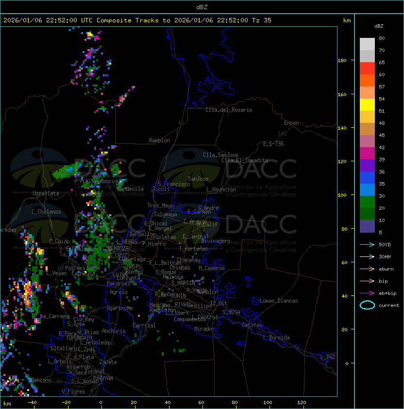Screen dimensions: 404x409
Task: Click the 'eburn' legend label
Action: click(x=386, y=269)
